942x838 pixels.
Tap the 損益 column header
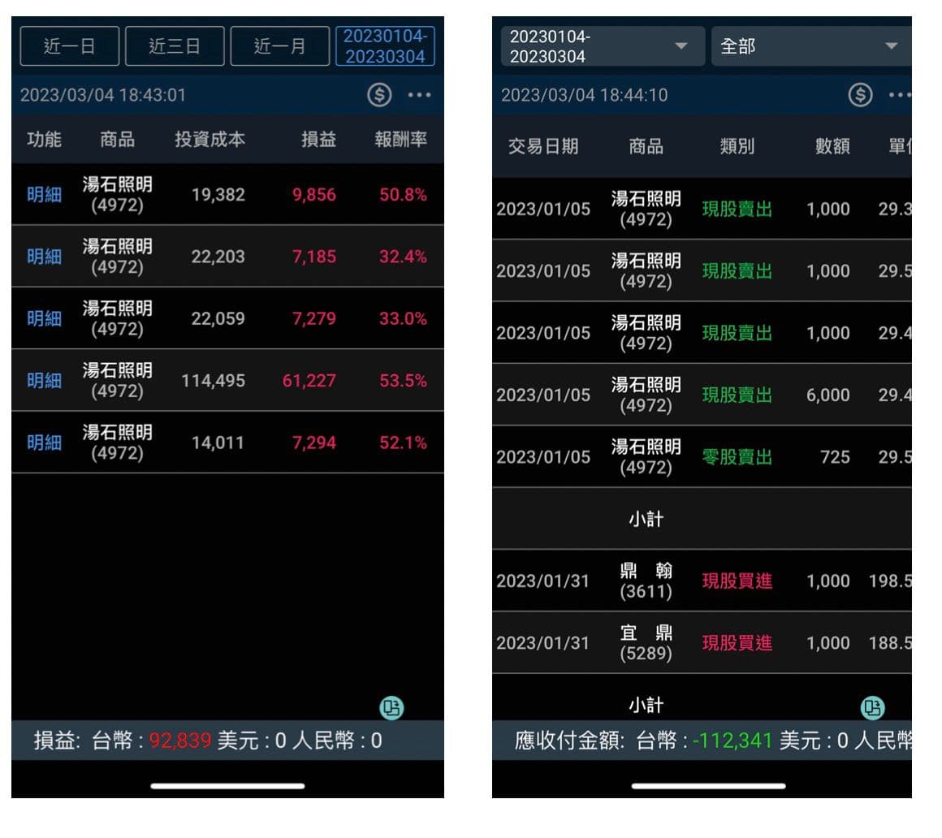point(318,140)
